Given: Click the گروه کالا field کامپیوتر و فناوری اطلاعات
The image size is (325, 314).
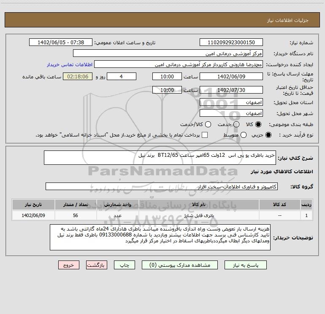Looking at the screenshot, I should pyautogui.click(x=162, y=186).
